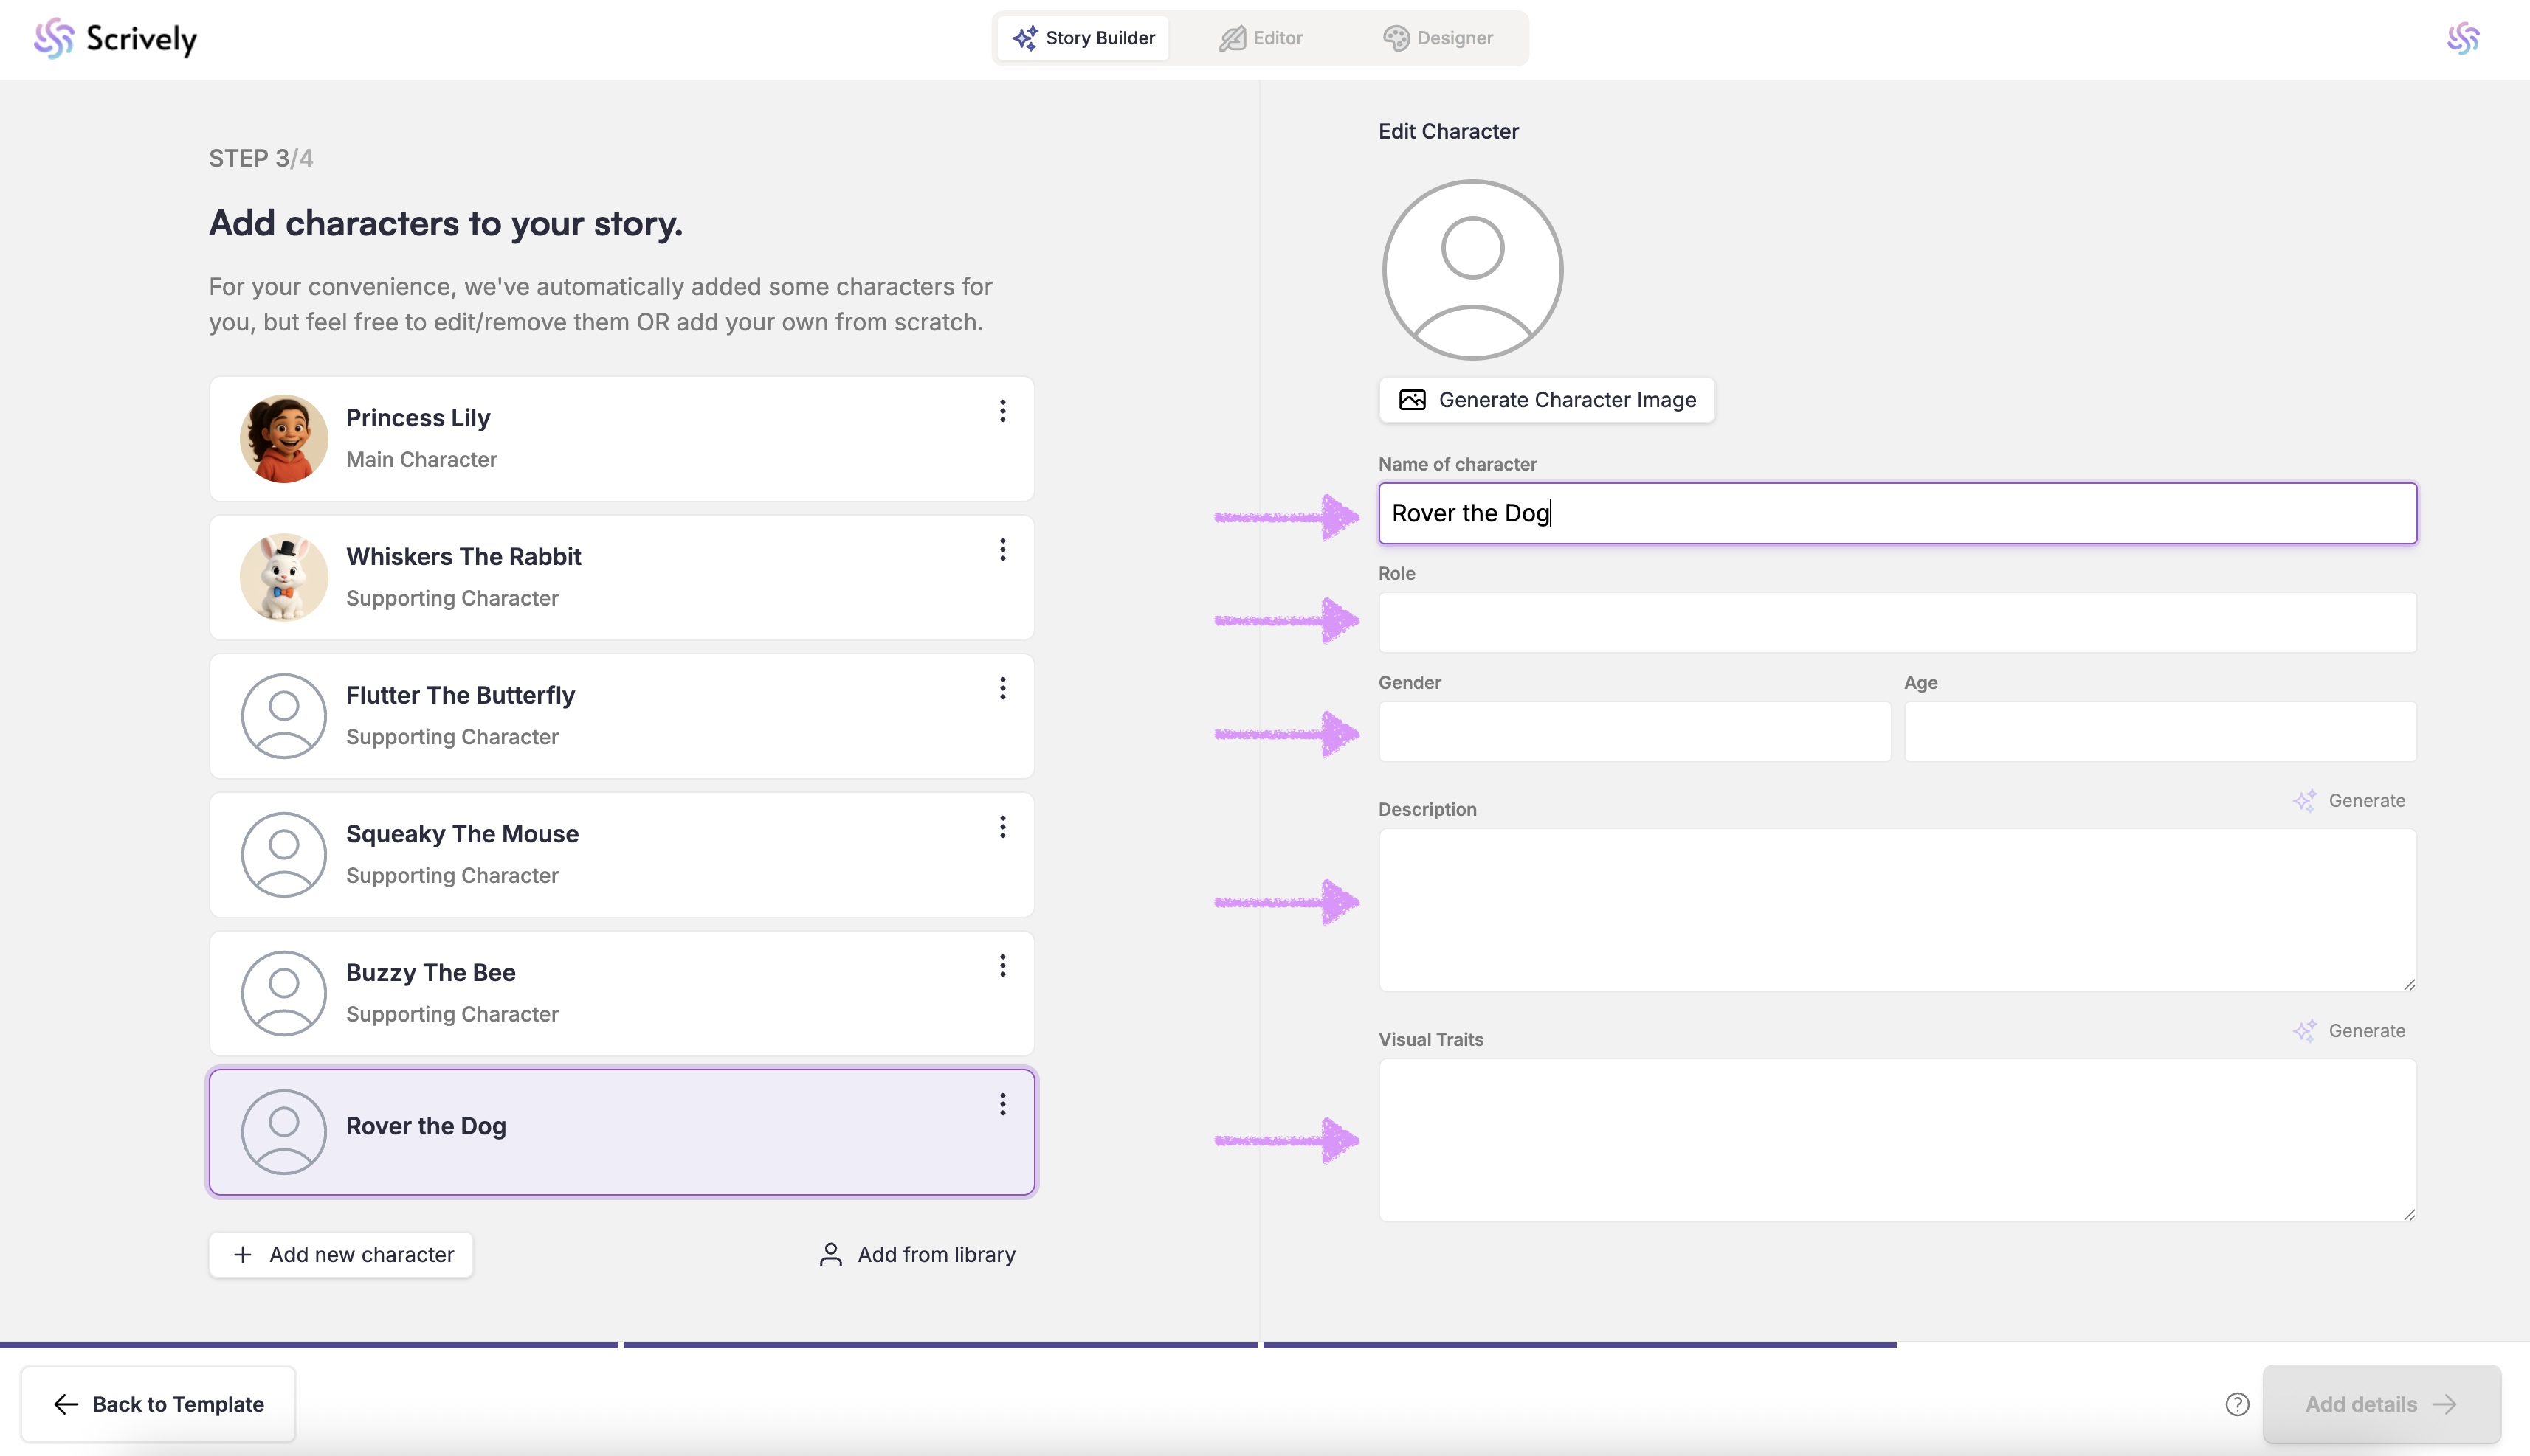
Task: Click the empty character avatar placeholder
Action: point(1472,269)
